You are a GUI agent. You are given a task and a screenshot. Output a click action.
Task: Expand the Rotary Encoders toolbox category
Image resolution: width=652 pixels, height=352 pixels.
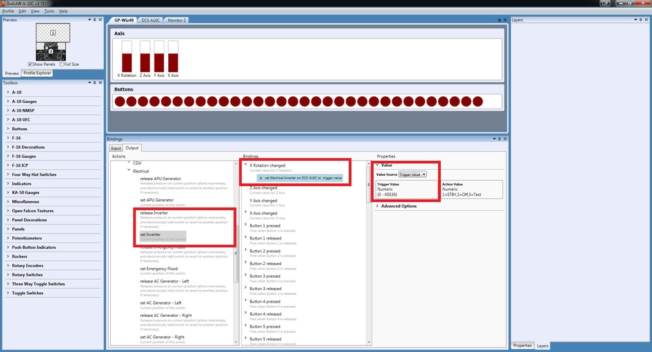pyautogui.click(x=8, y=265)
